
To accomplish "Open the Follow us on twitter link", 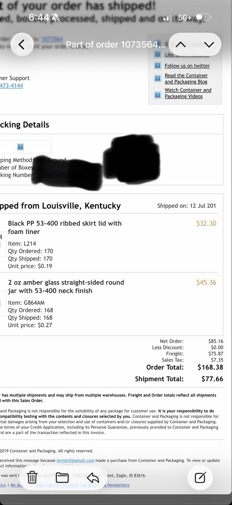I will coord(187,66).
